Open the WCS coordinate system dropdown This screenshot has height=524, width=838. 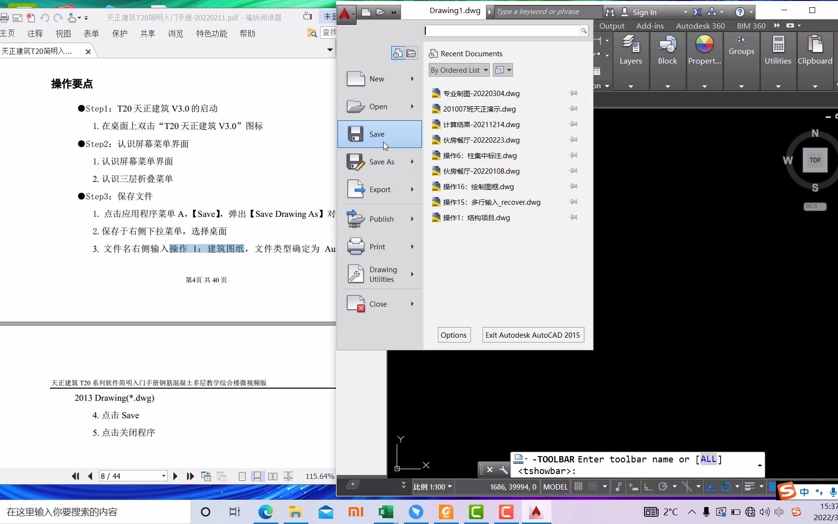point(815,206)
